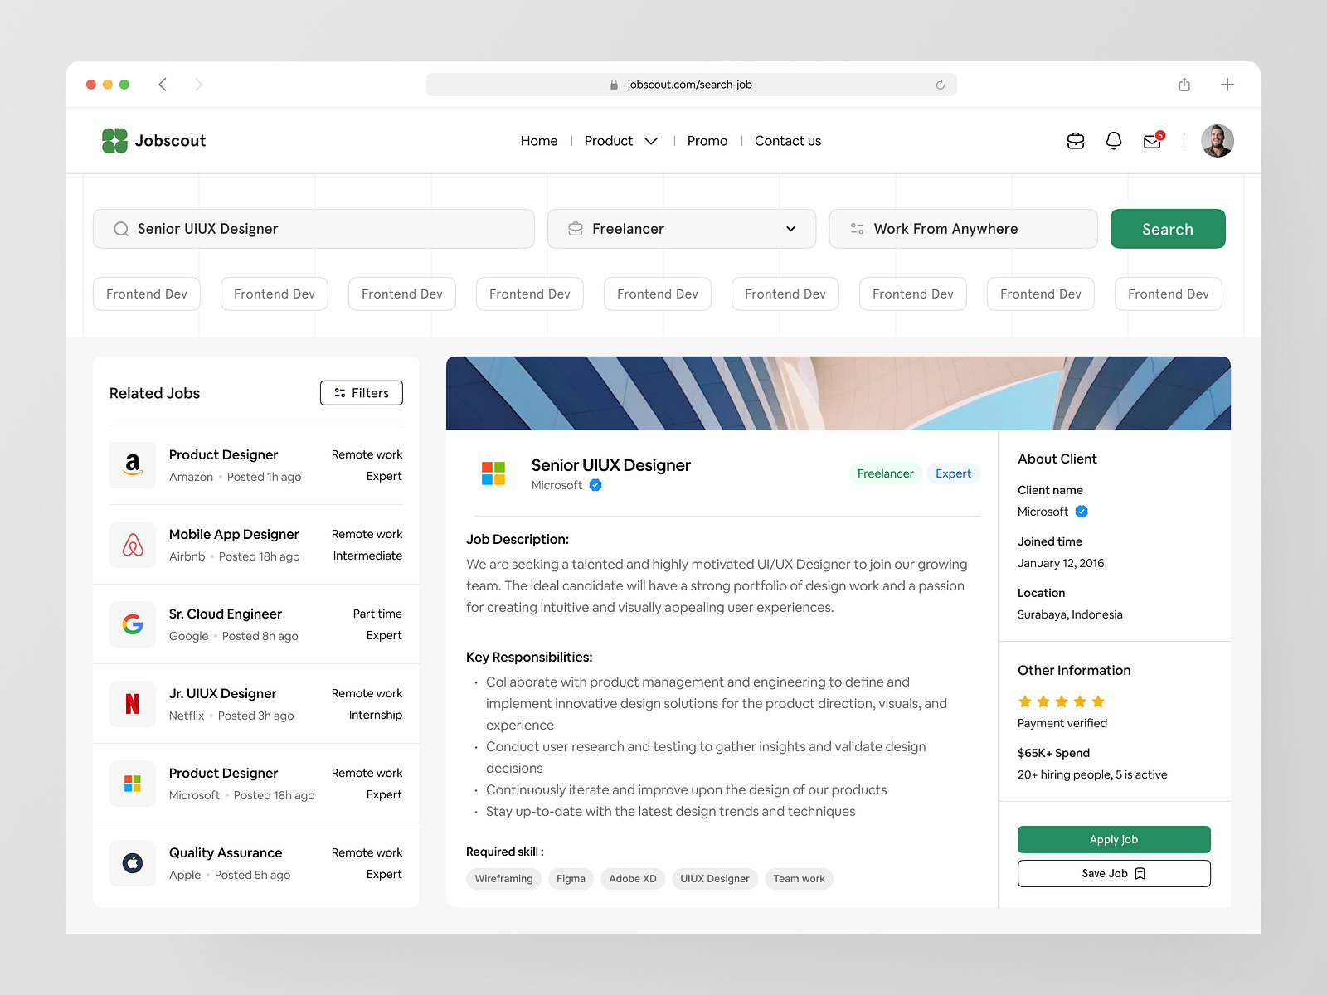
Task: Click Microsoft's verified badge next to company name
Action: tap(595, 485)
